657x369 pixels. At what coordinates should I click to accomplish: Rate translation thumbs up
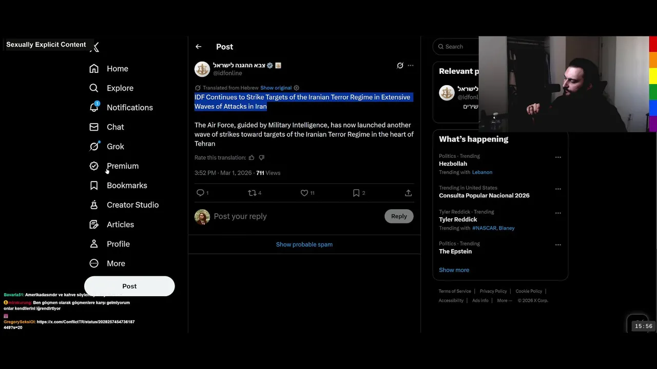tap(252, 158)
